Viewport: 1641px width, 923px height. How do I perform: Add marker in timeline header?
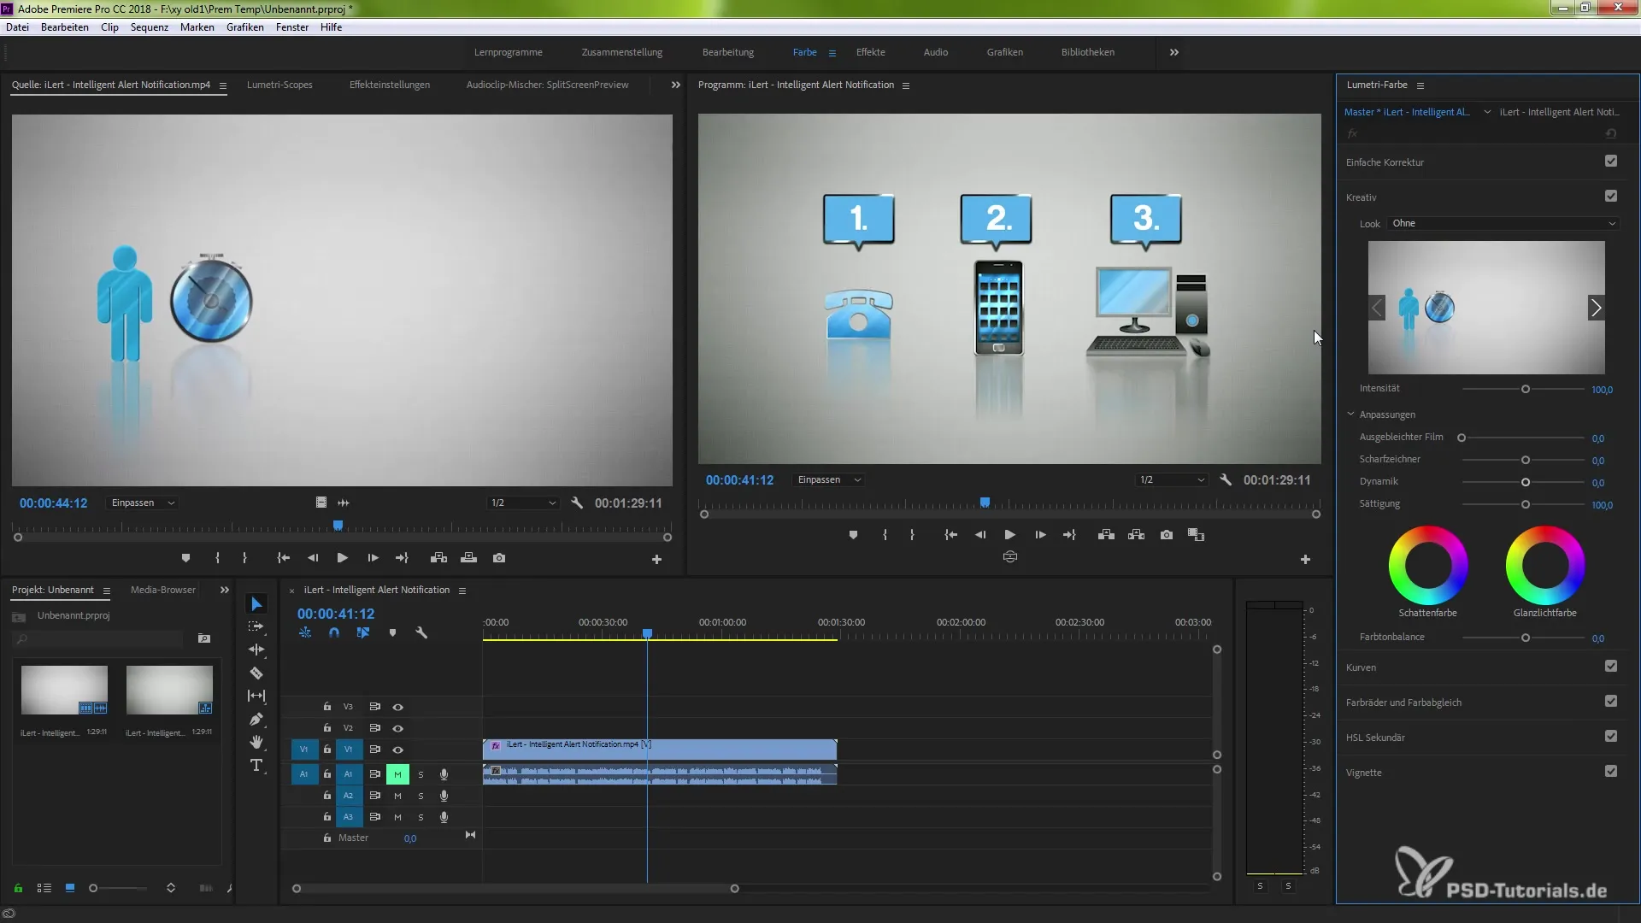click(392, 633)
